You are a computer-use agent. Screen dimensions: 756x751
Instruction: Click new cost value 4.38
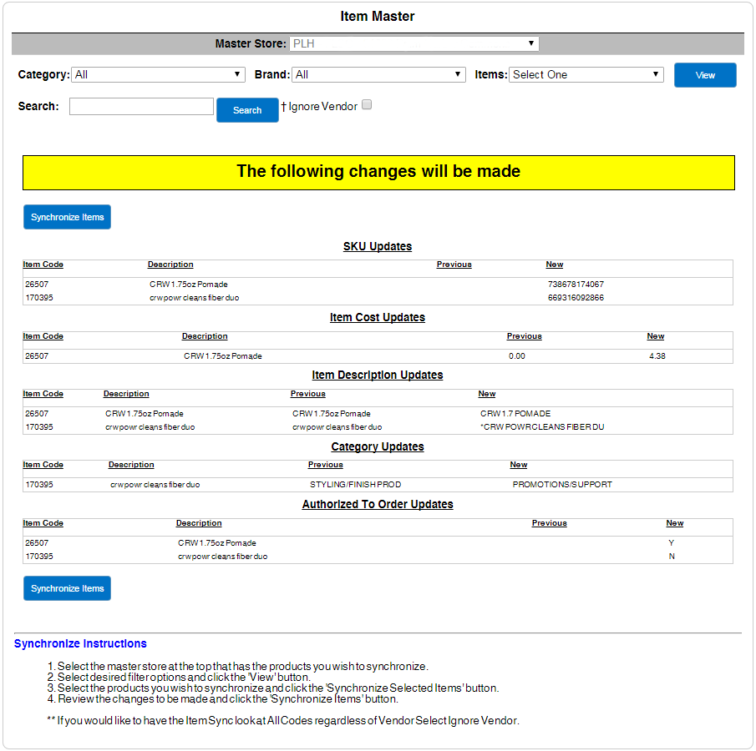[657, 356]
